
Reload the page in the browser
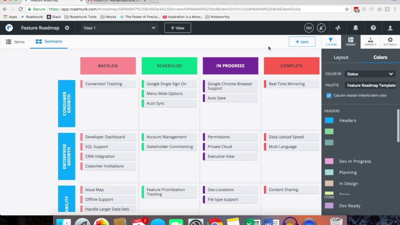pyautogui.click(x=20, y=9)
